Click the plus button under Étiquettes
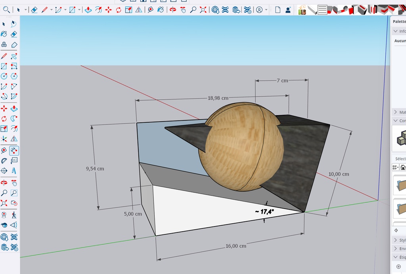 point(398,266)
